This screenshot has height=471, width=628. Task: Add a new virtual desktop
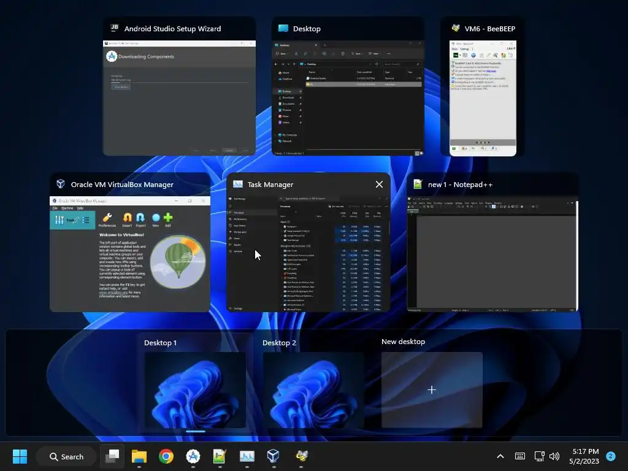(432, 389)
